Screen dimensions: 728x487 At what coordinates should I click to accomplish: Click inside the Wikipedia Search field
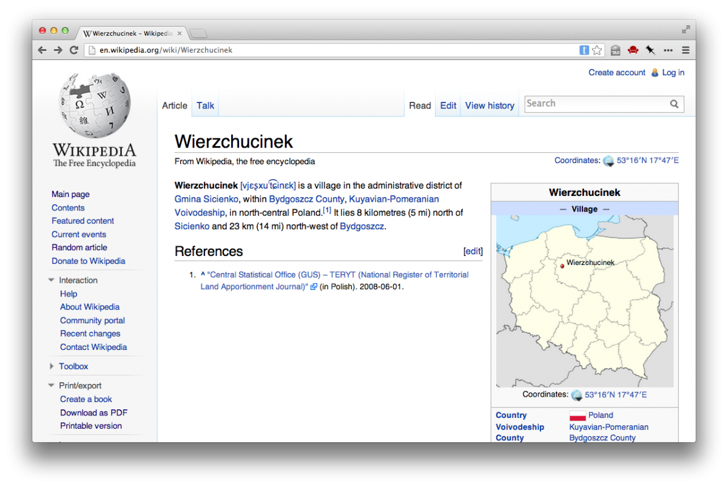[x=595, y=104]
